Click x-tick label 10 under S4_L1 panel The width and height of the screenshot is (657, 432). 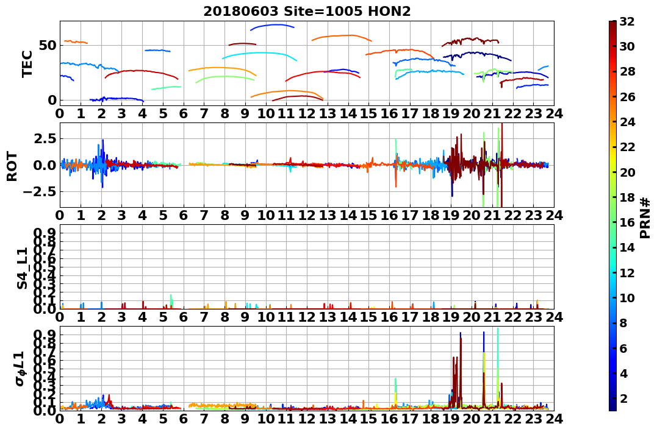tap(265, 317)
